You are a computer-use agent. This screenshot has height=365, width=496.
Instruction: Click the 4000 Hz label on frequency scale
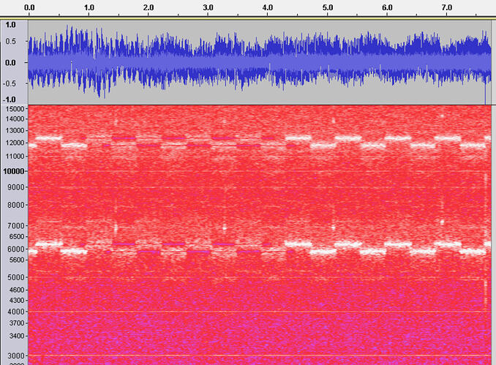pyautogui.click(x=15, y=312)
